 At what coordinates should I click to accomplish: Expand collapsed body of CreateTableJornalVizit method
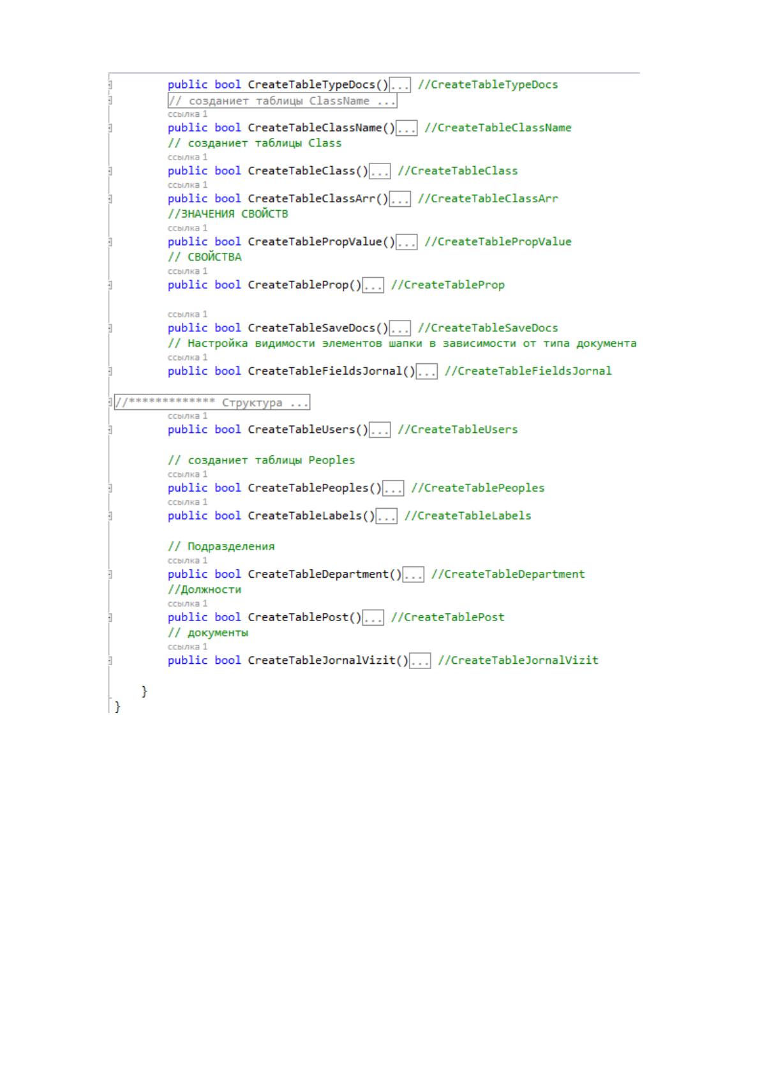pyautogui.click(x=420, y=661)
